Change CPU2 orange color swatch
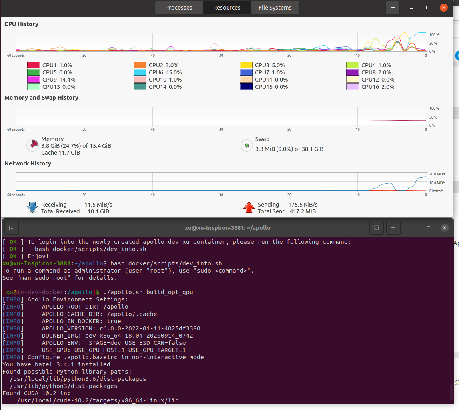Viewport: 459px width, 410px height. (x=140, y=65)
